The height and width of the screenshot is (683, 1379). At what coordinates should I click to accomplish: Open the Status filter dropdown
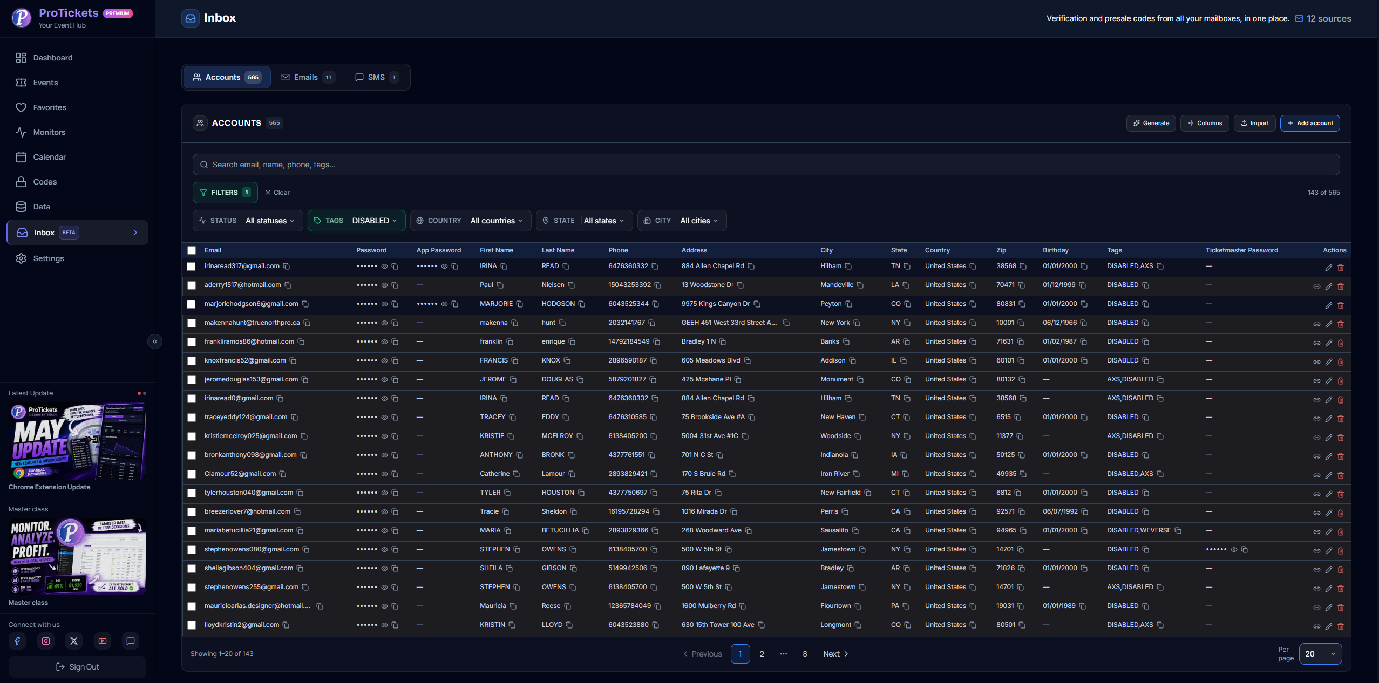click(x=248, y=221)
